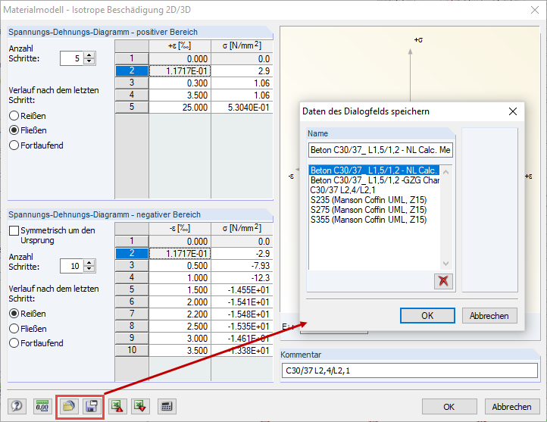Click main window Abbrechen button
The image size is (547, 422).
click(511, 407)
